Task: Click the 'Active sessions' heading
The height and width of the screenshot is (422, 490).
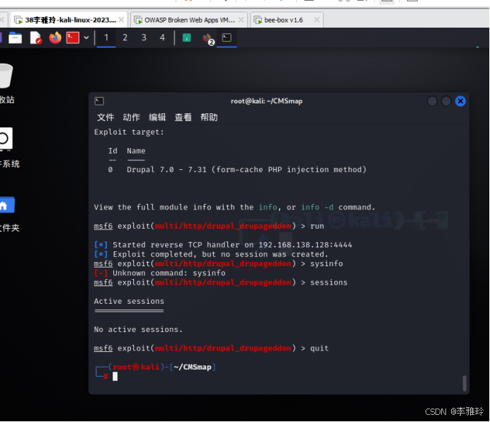Action: click(129, 302)
